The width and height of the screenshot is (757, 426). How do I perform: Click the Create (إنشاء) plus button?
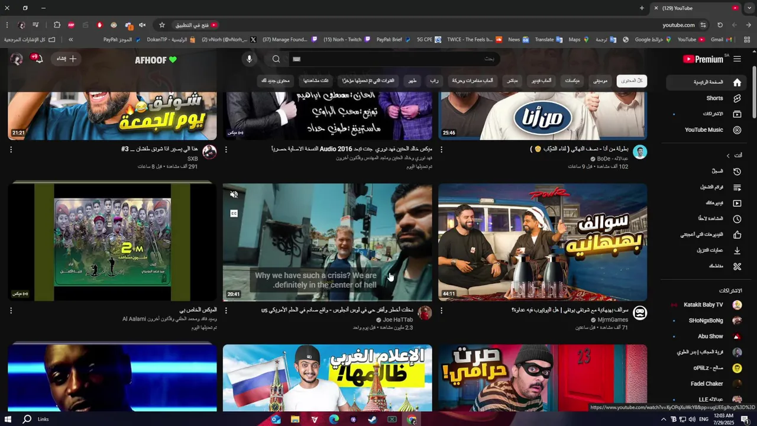pos(67,59)
